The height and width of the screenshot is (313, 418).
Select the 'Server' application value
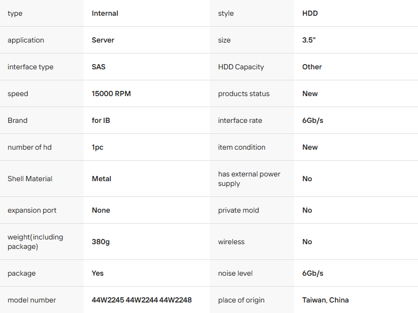click(103, 40)
